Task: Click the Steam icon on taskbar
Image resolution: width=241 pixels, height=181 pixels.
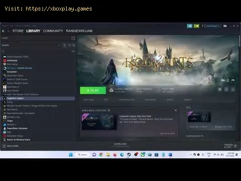Action: (x=129, y=154)
